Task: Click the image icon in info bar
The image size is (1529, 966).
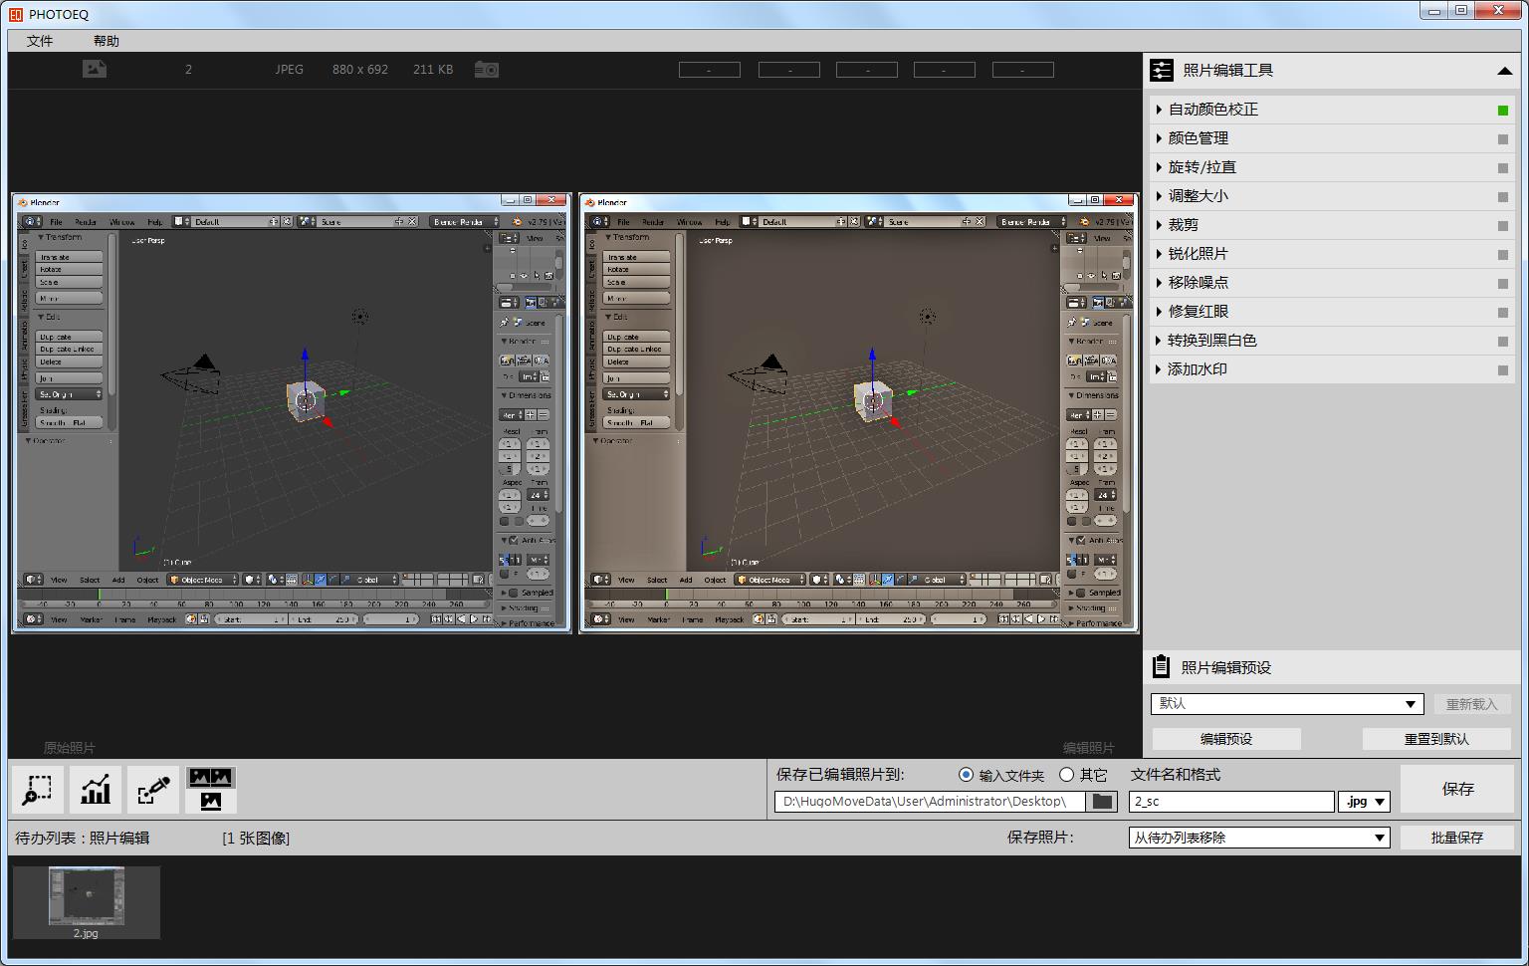Action: (x=95, y=69)
